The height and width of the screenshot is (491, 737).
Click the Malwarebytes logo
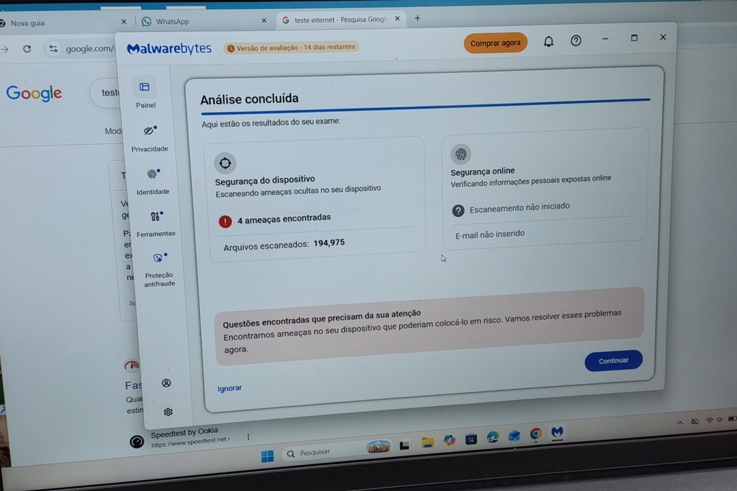tap(169, 48)
